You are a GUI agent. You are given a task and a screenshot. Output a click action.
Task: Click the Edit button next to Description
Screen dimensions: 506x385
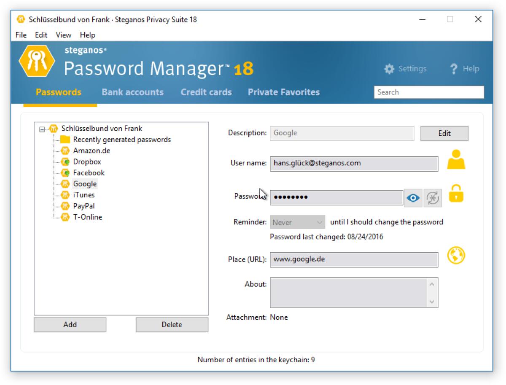tap(444, 133)
